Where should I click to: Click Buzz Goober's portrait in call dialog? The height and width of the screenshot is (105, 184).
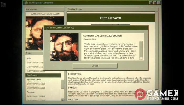pyautogui.click(x=64, y=47)
